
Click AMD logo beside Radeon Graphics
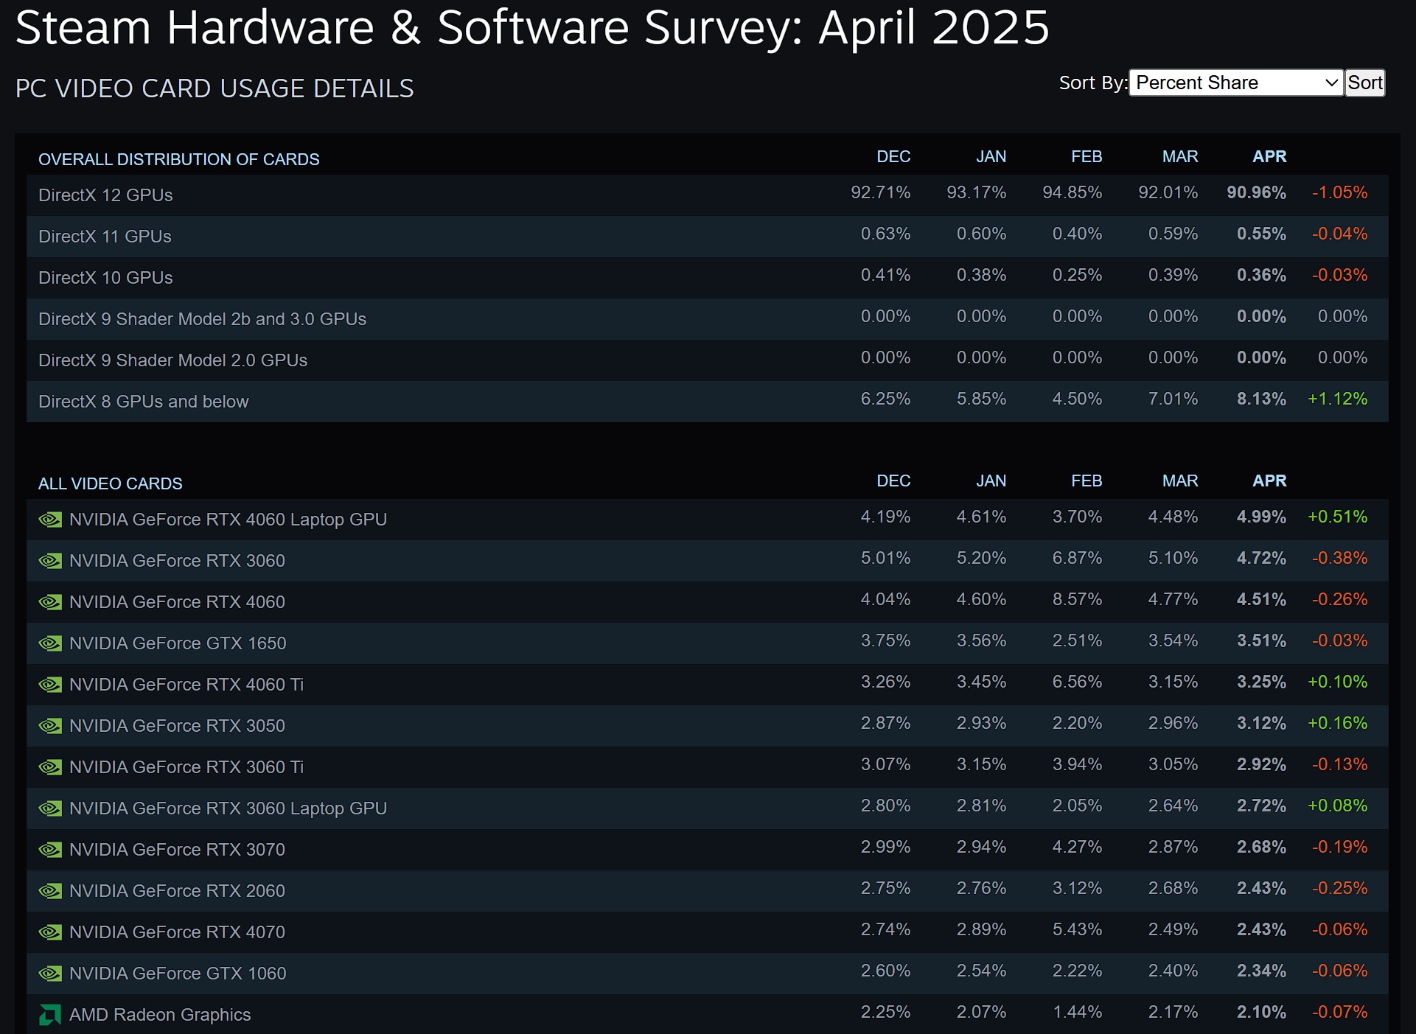[x=50, y=1015]
